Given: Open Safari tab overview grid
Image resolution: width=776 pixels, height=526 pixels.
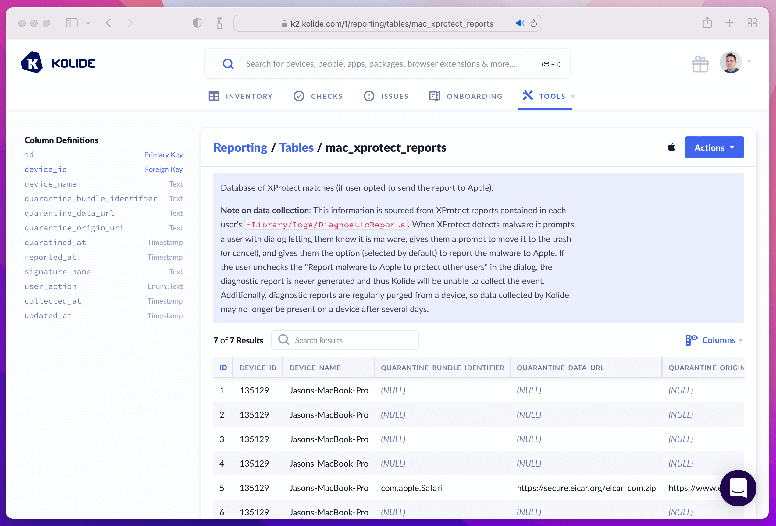Looking at the screenshot, I should pyautogui.click(x=752, y=23).
